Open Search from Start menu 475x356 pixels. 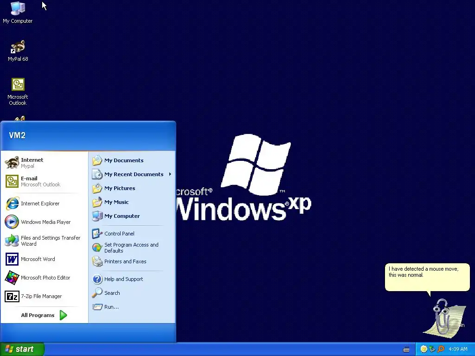132,293
